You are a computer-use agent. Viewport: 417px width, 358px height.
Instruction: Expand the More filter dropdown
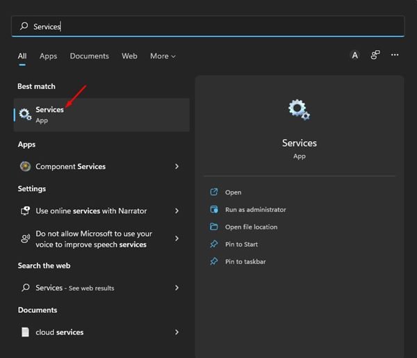(163, 56)
